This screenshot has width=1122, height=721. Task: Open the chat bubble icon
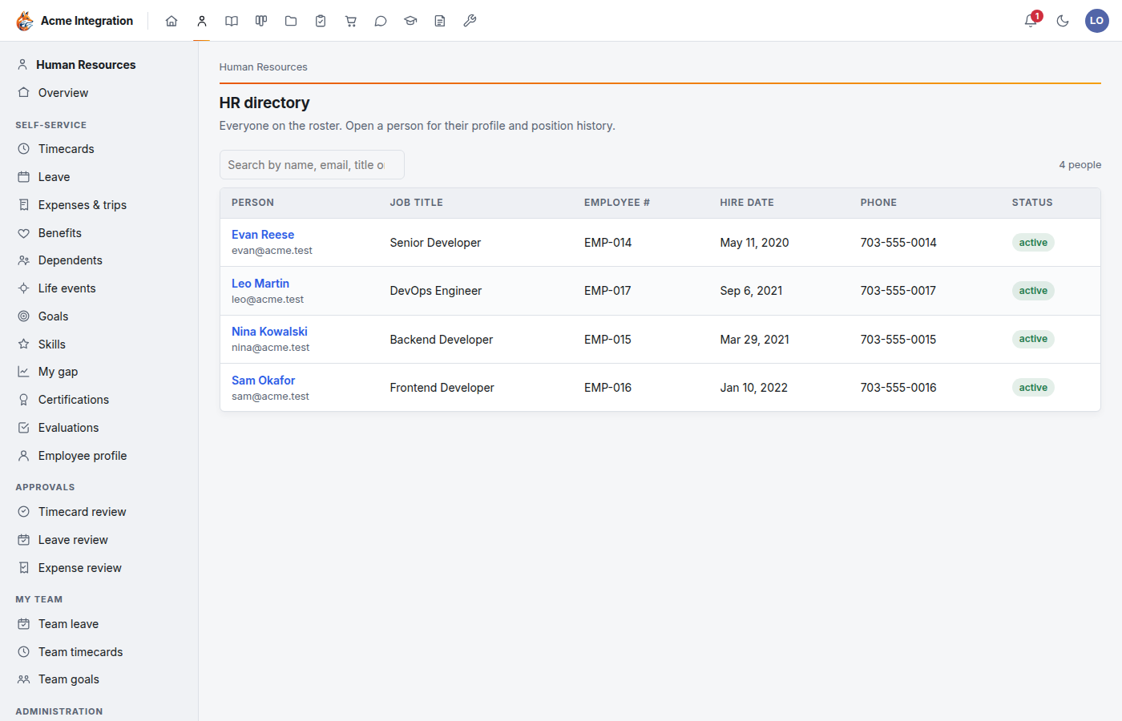[381, 21]
